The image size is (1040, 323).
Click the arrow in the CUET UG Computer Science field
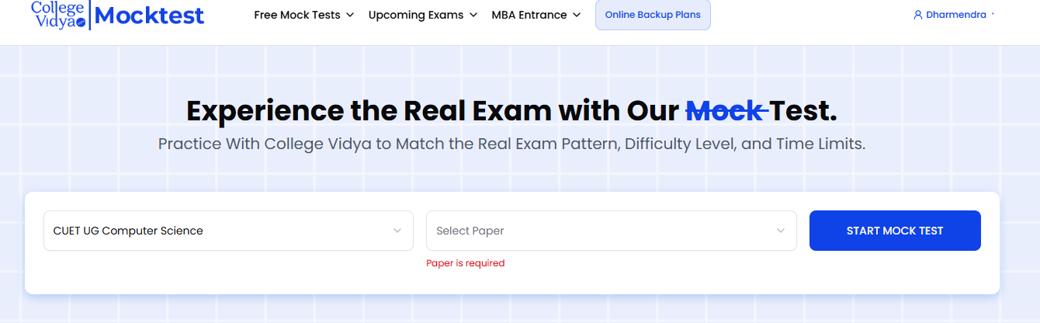coord(397,231)
